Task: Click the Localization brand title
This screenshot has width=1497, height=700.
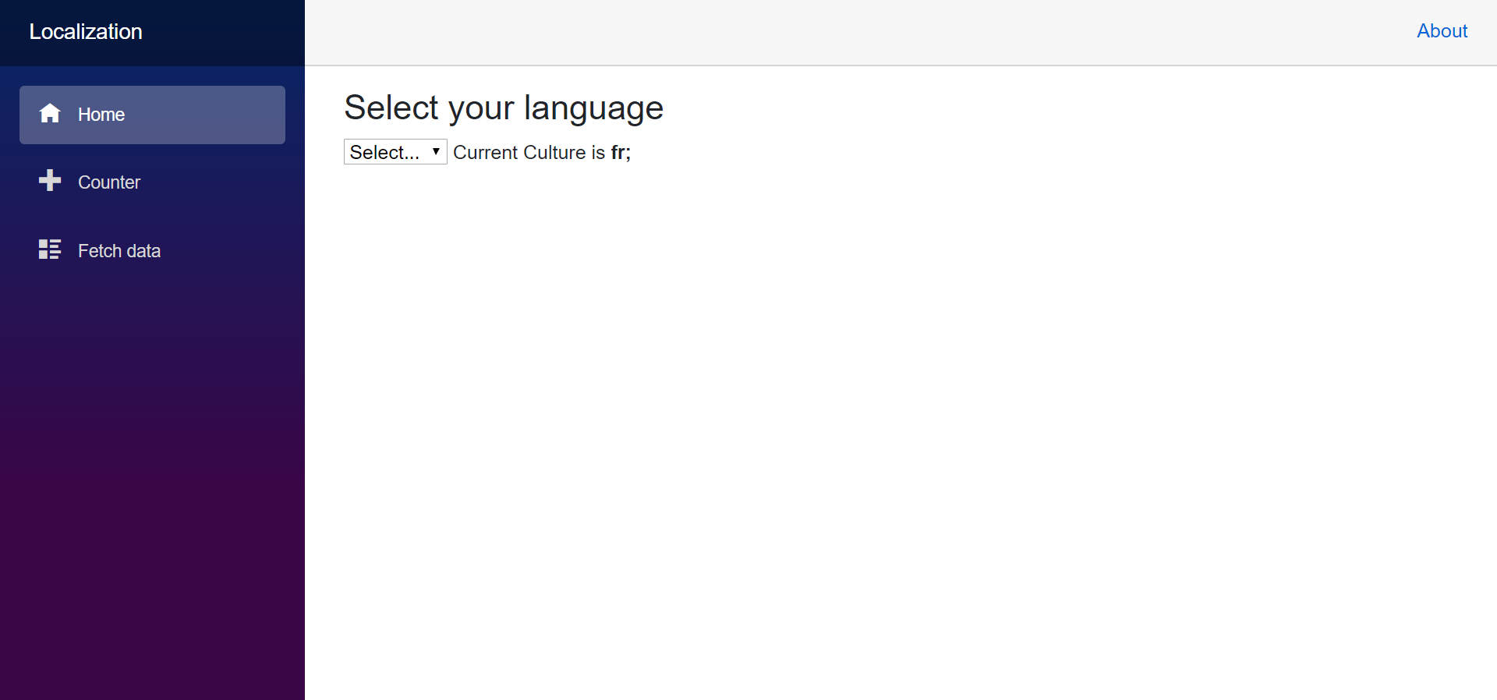Action: tap(86, 31)
